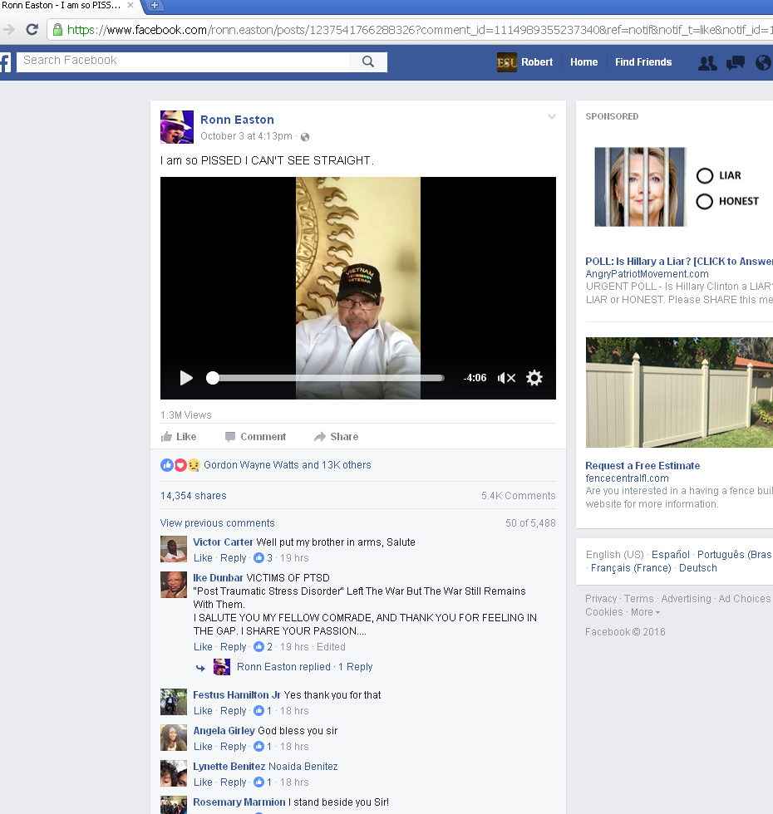Open the messages icon in top bar
The height and width of the screenshot is (814, 773).
tap(735, 62)
